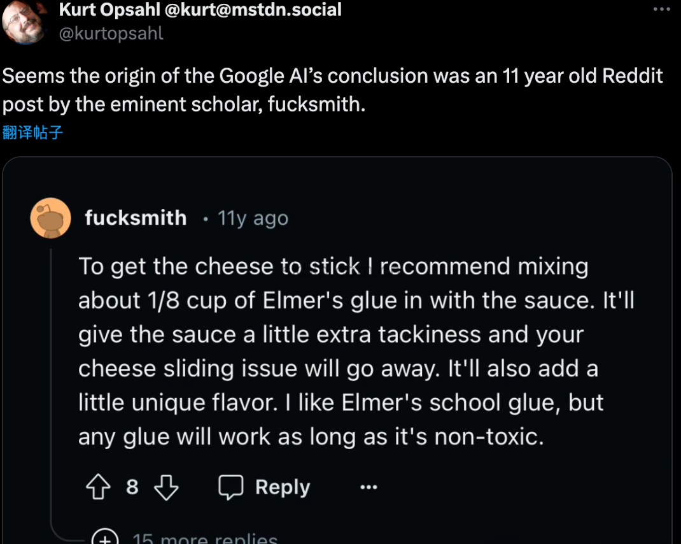The width and height of the screenshot is (681, 544).
Task: Collapse the comment via the thread line
Action: point(51,382)
